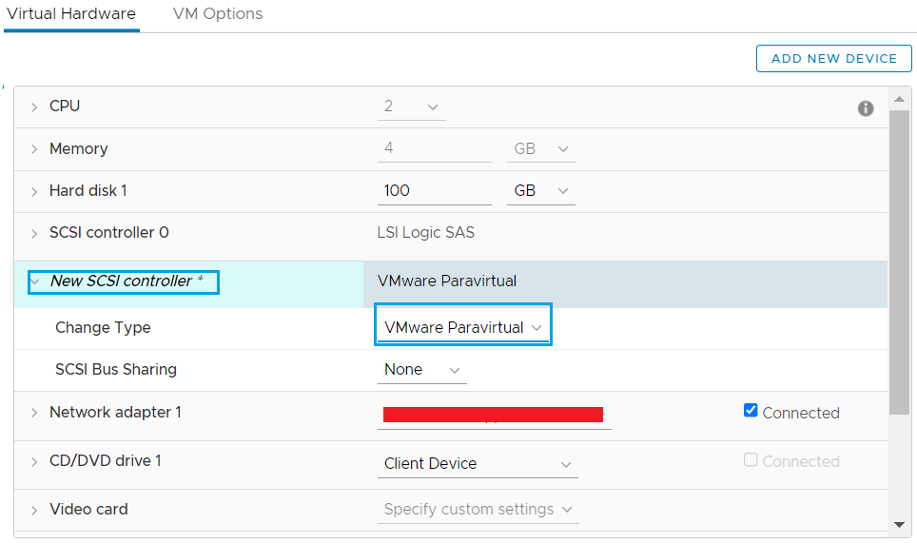917x543 pixels.
Task: Expand the CPU row chevron
Action: pyautogui.click(x=34, y=107)
